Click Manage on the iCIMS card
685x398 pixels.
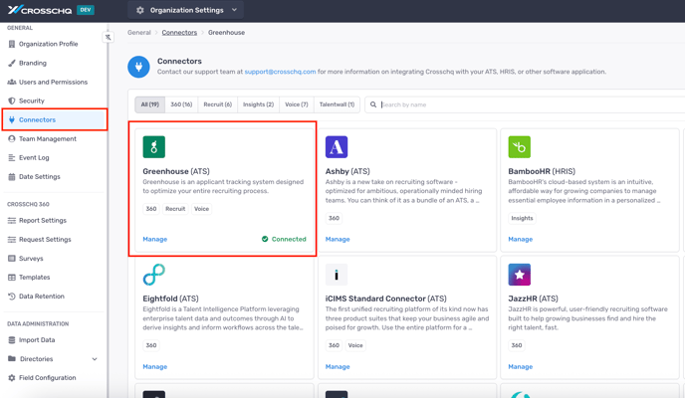[x=338, y=366]
